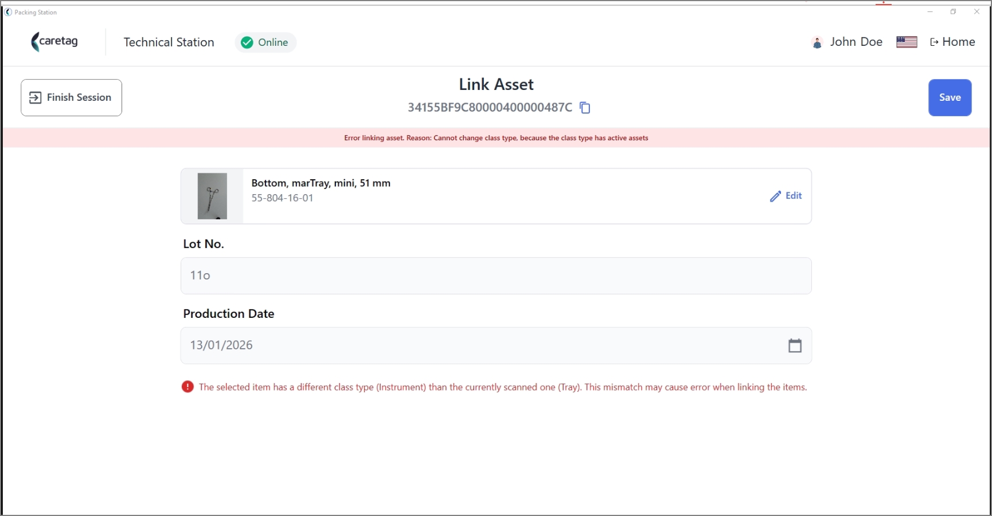Open the calendar picker for Production Date
The image size is (992, 516).
pyautogui.click(x=795, y=345)
